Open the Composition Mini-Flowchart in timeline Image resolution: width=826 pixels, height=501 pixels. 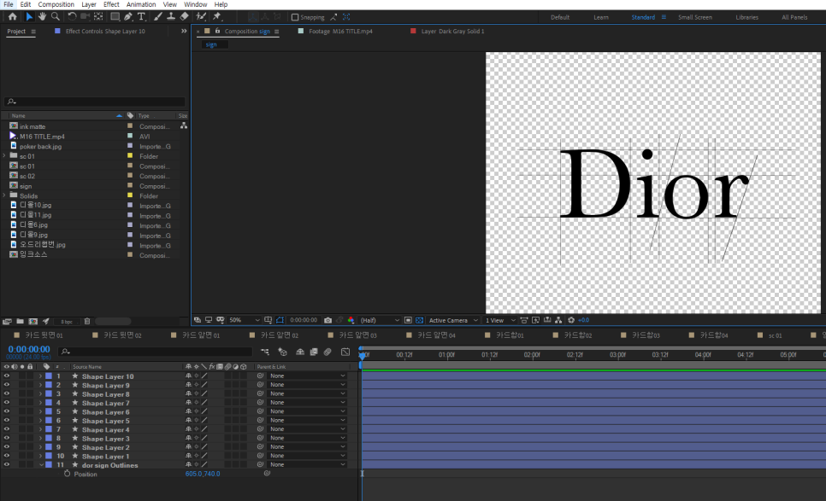tap(265, 352)
